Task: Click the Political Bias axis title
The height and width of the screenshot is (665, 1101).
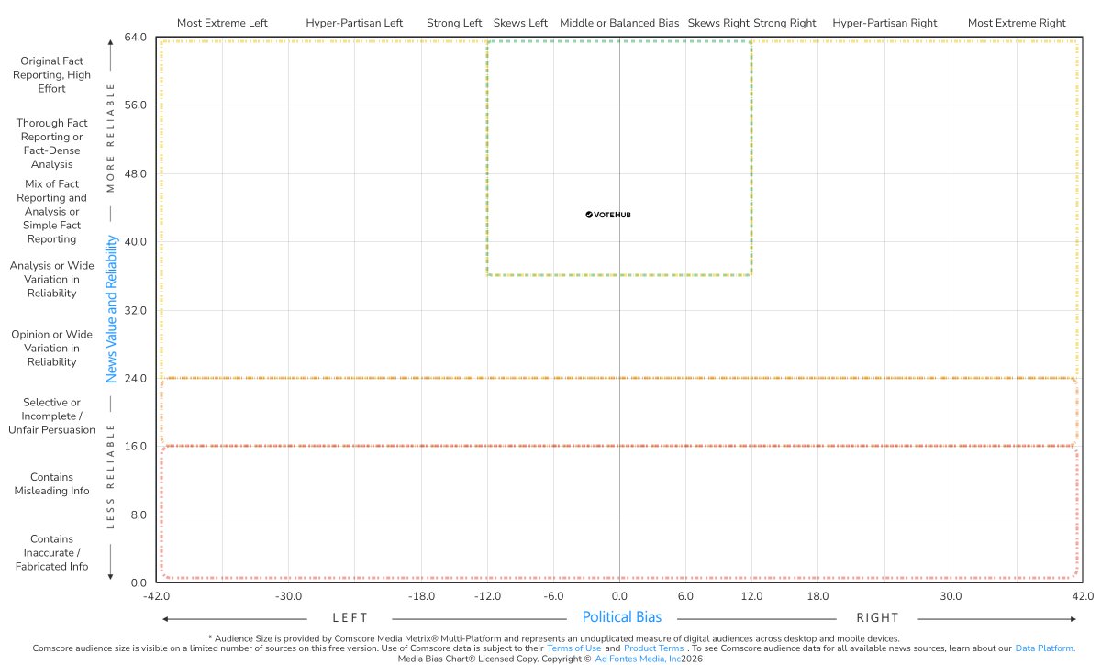Action: pyautogui.click(x=621, y=617)
